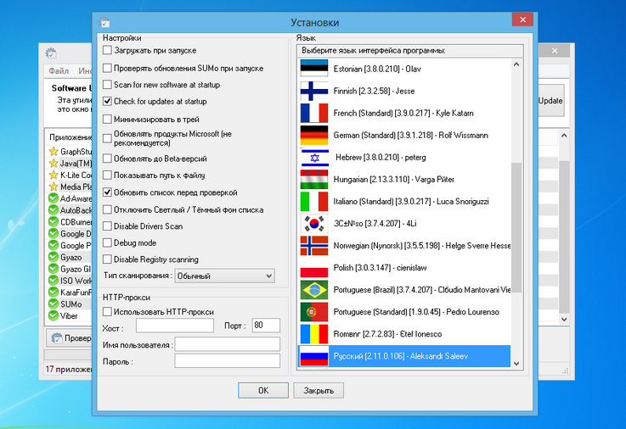Viewport: 626px width, 429px height.
Task: Click Update button in SUMo window
Action: coord(550,101)
